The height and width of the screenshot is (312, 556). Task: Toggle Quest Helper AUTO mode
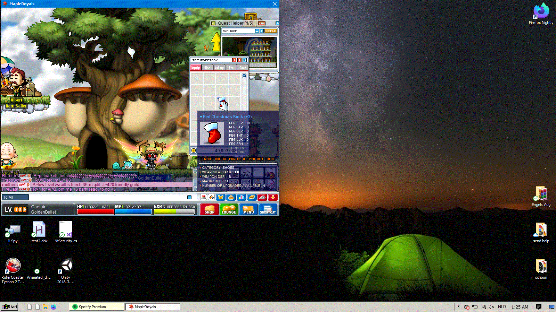pos(262,23)
